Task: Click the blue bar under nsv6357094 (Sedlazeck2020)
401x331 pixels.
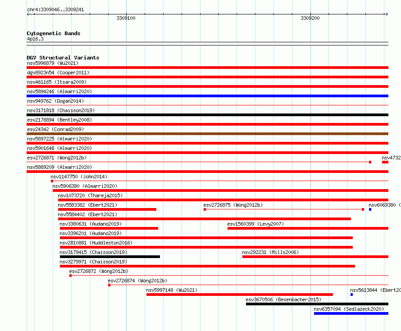Action: pyautogui.click(x=351, y=313)
